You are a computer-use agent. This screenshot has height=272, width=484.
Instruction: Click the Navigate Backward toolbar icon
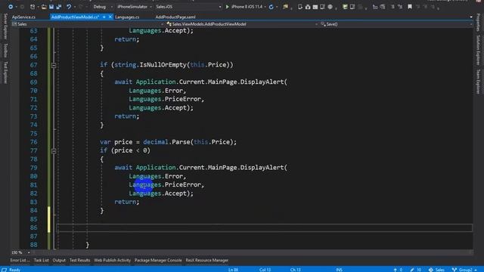click(x=10, y=7)
